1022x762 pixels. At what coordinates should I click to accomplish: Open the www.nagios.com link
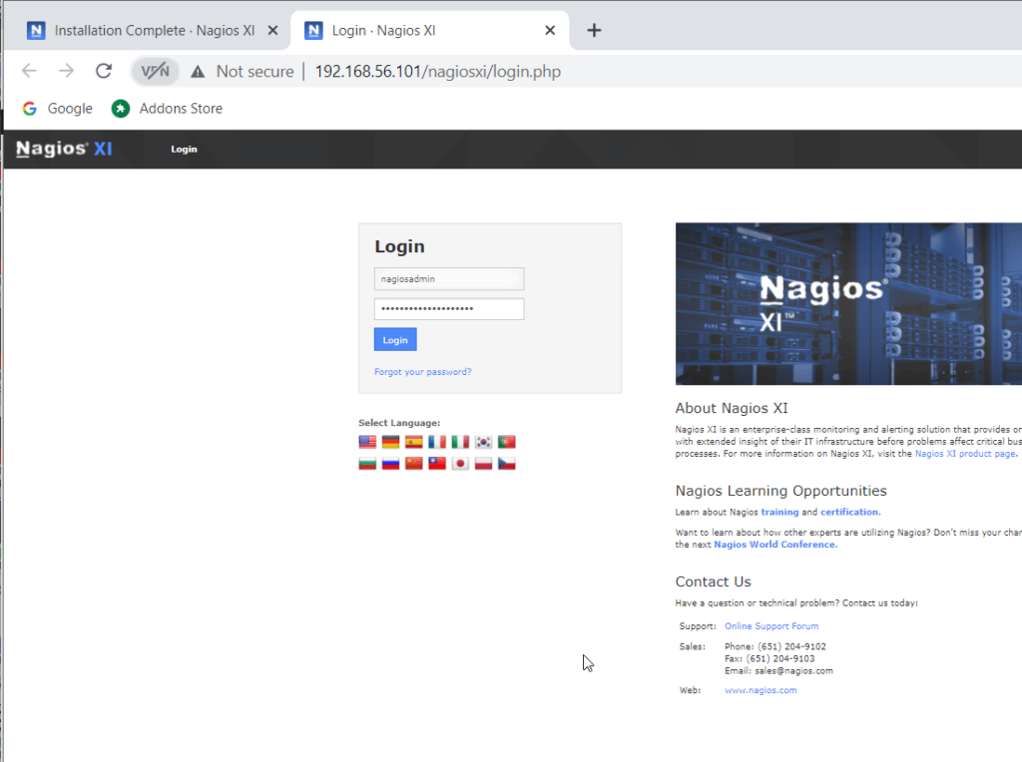761,690
